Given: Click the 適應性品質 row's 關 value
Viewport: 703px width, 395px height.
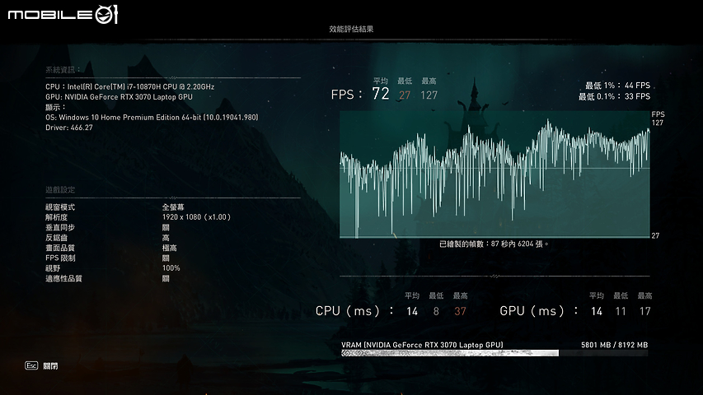Looking at the screenshot, I should pyautogui.click(x=166, y=279).
